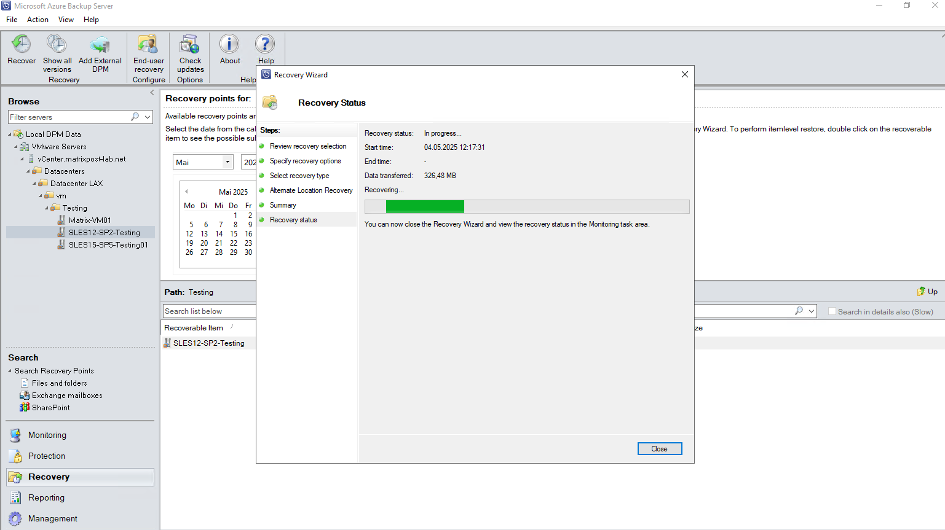Select SLES12-SP2-Testing recoverable item row
The image size is (945, 530).
click(x=208, y=343)
